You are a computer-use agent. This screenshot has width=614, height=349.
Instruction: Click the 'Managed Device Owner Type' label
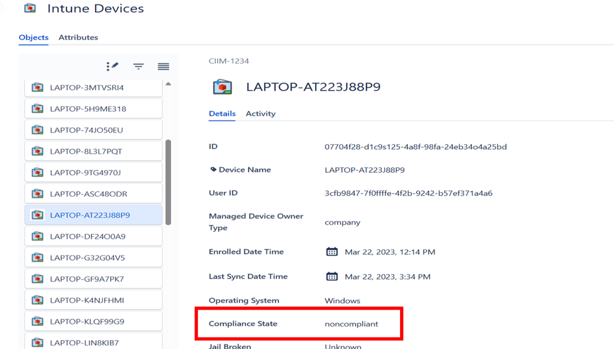[256, 222]
